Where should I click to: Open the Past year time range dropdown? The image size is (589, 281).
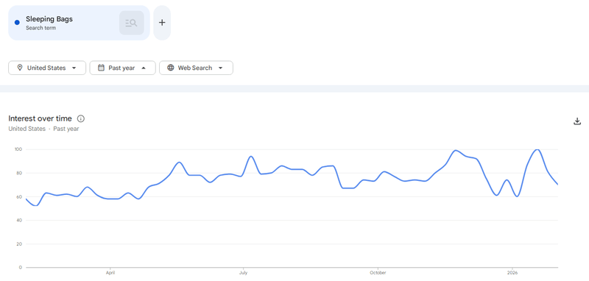(122, 68)
